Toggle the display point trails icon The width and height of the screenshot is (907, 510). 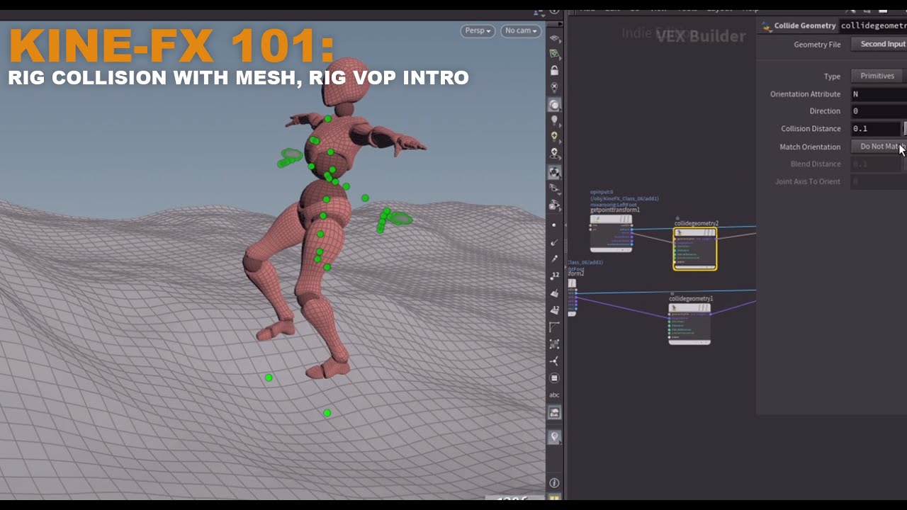pyautogui.click(x=555, y=259)
